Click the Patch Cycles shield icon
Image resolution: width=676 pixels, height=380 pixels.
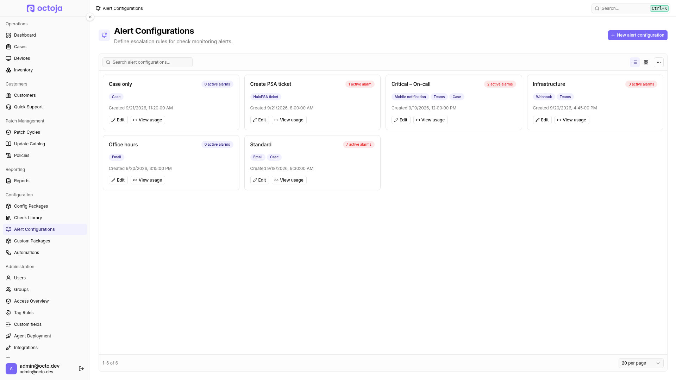tap(8, 132)
